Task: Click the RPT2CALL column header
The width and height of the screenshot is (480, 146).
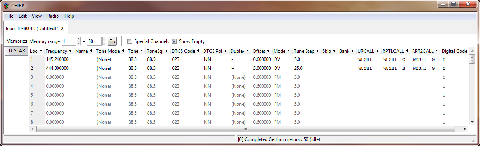Action: (x=425, y=51)
